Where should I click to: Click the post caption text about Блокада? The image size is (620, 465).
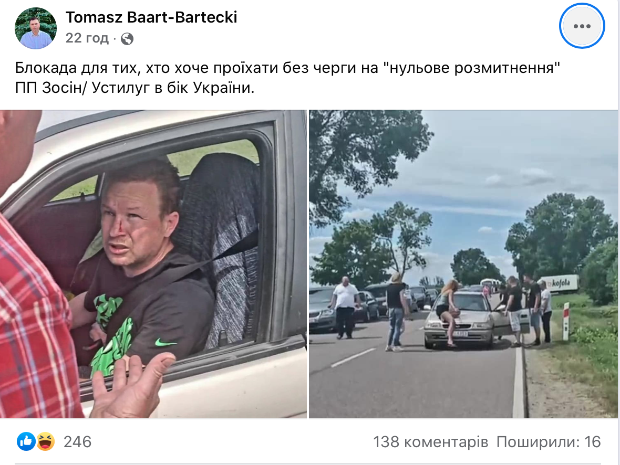coord(287,78)
